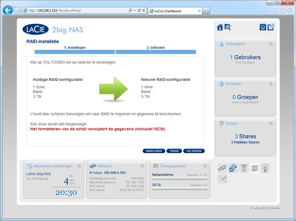Open the Gebruikers widget user icon

[x=221, y=44]
